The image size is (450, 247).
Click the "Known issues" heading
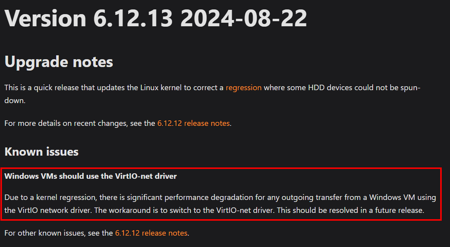(41, 152)
